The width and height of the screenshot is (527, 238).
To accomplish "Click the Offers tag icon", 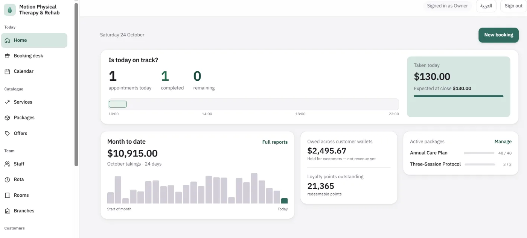I will point(7,133).
